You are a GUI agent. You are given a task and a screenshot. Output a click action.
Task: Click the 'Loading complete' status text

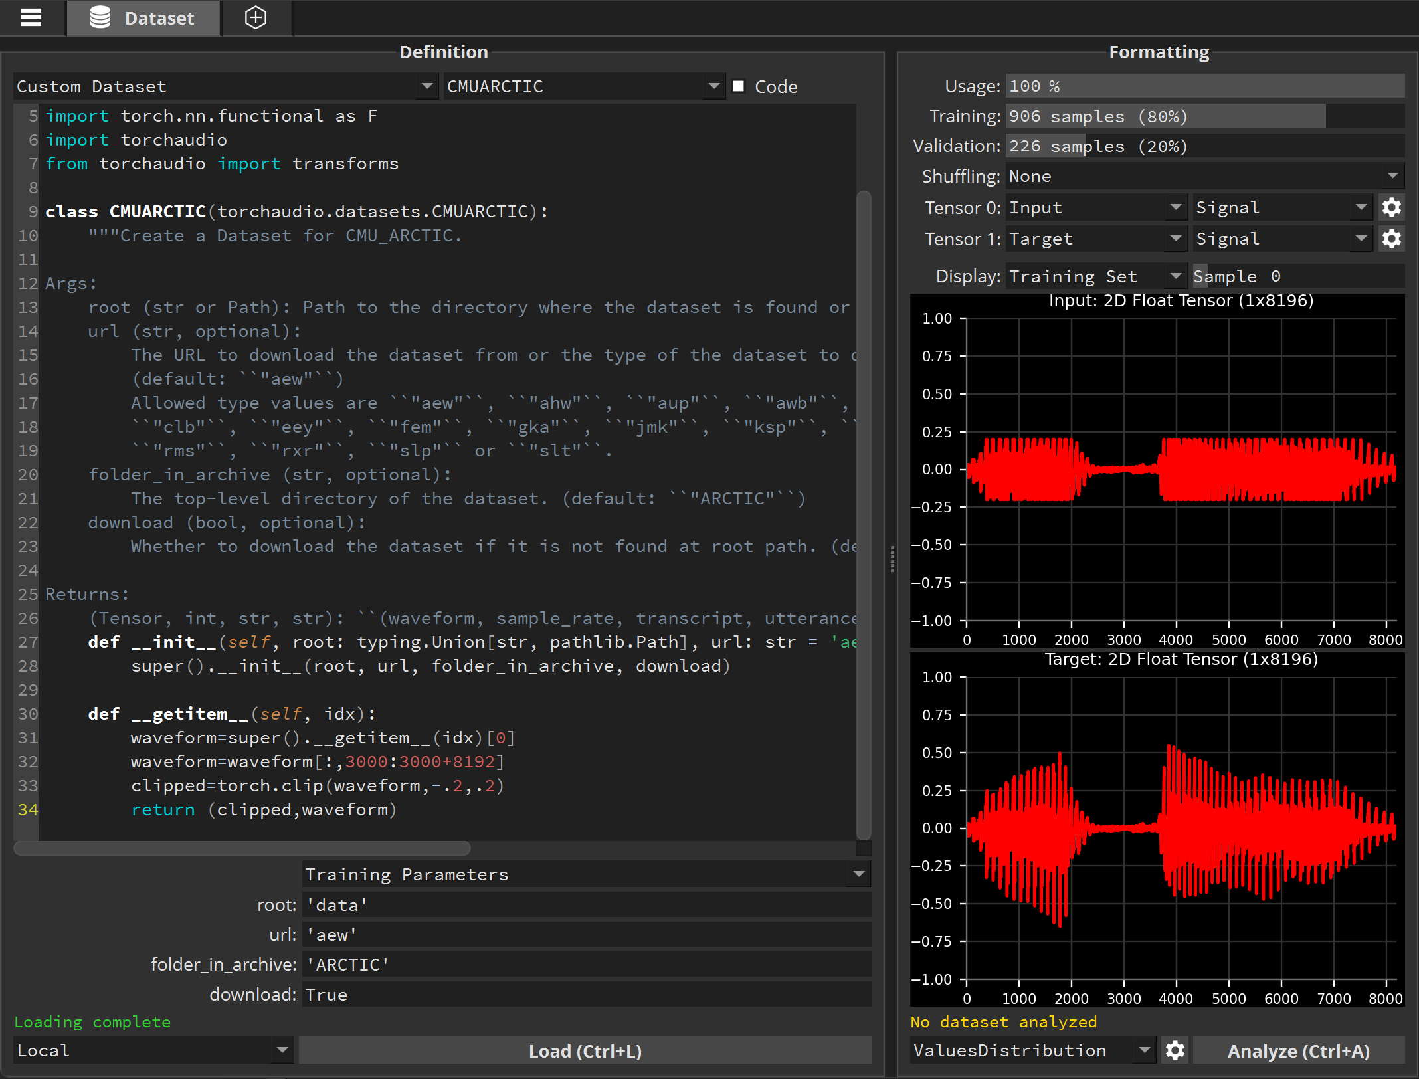92,1022
